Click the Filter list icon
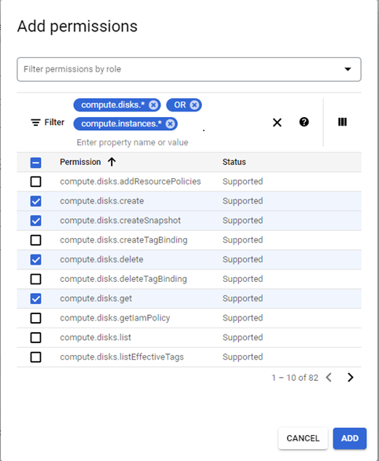The height and width of the screenshot is (461, 379). point(35,123)
